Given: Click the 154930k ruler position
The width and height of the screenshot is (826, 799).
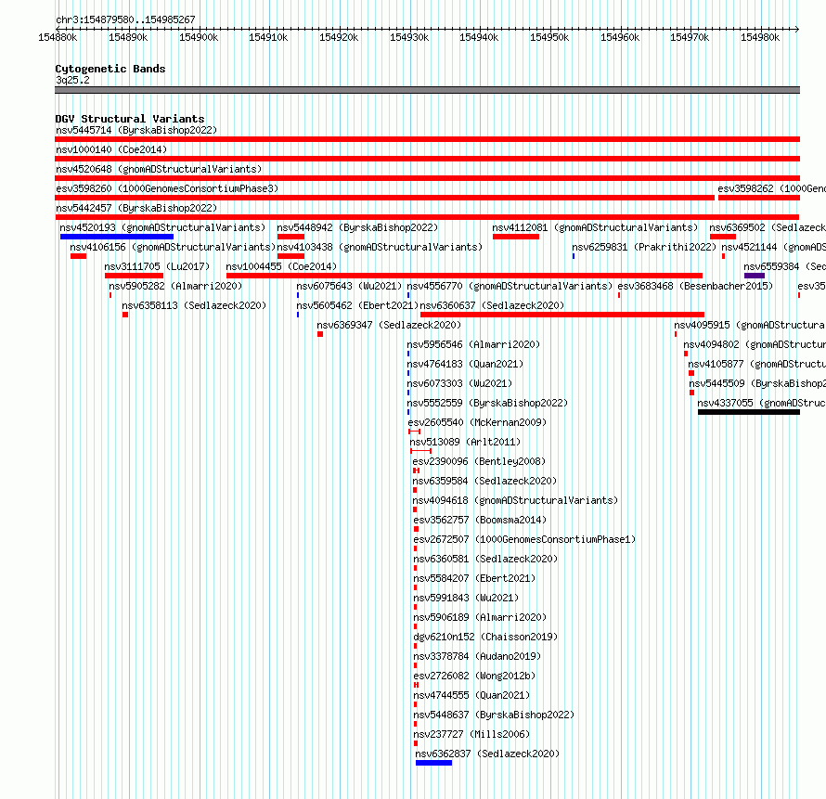Looking at the screenshot, I should click(x=408, y=37).
